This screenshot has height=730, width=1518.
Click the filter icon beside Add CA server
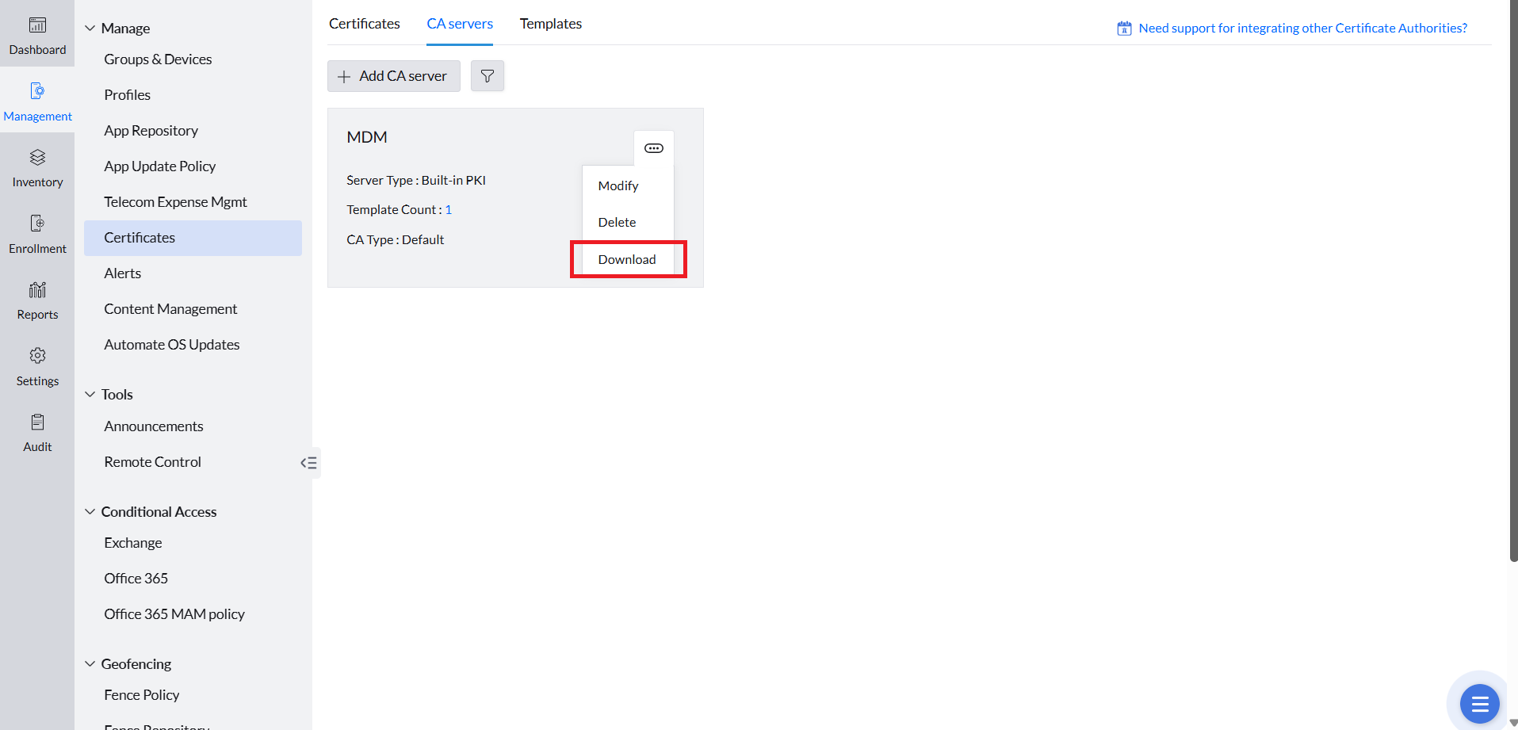(x=488, y=75)
